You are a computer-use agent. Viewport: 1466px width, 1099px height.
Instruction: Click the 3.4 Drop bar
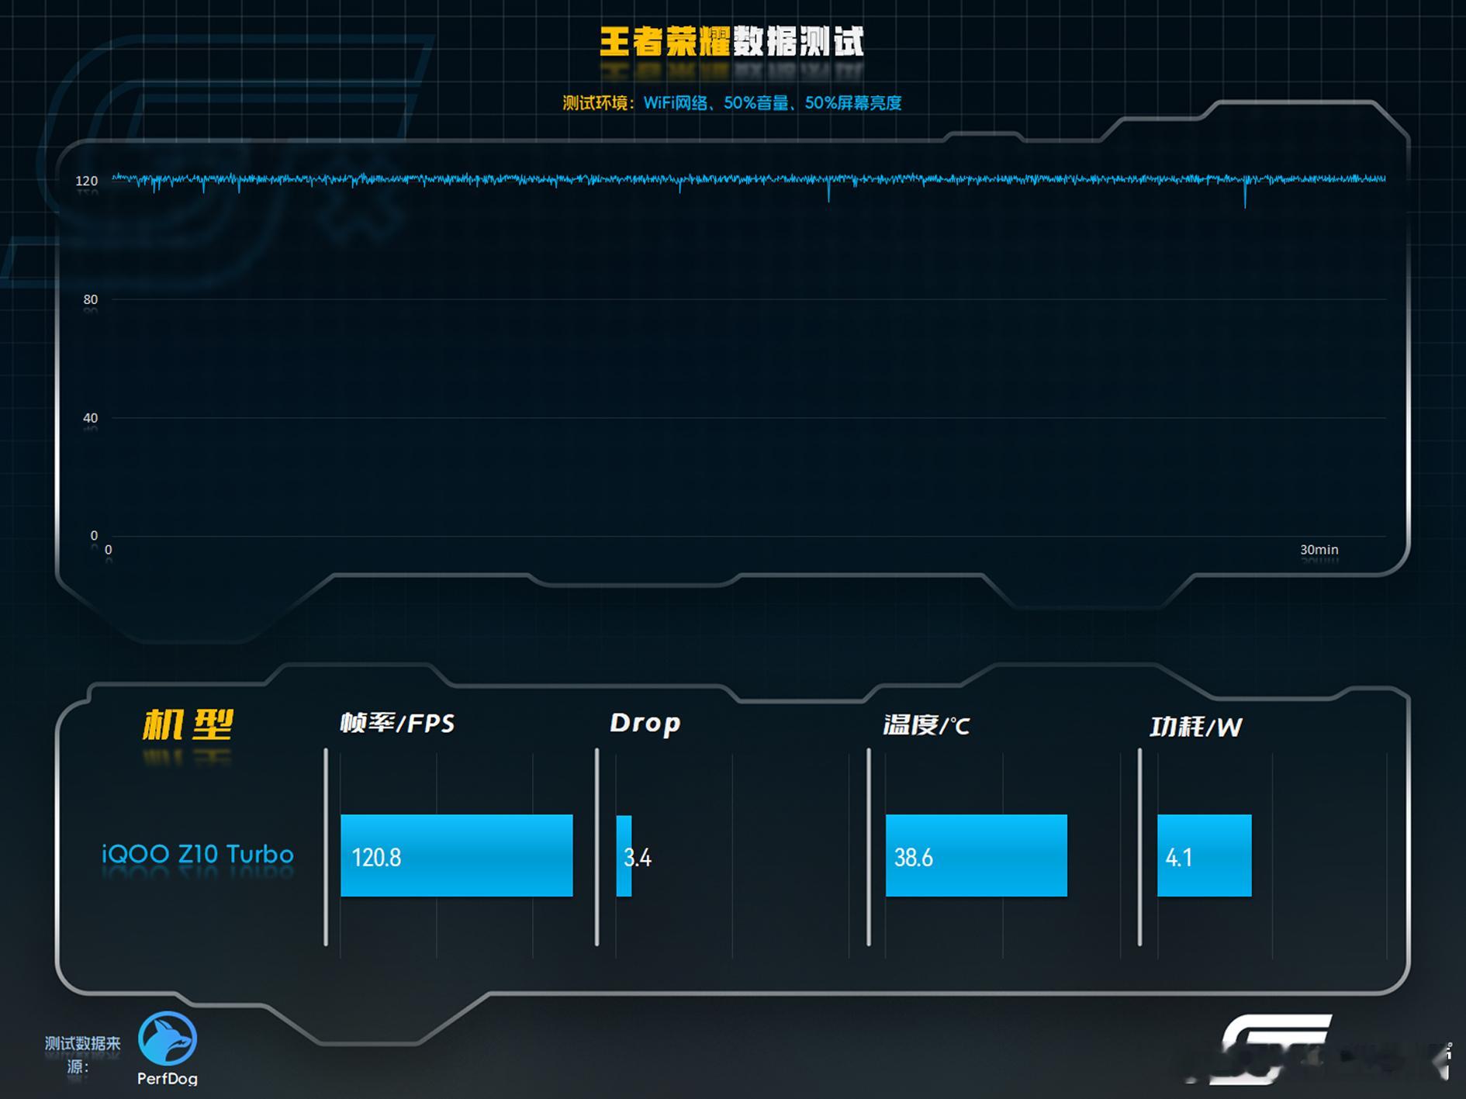pyautogui.click(x=624, y=856)
